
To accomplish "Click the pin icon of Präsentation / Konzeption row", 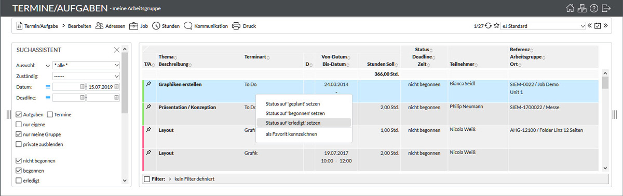I will click(149, 107).
